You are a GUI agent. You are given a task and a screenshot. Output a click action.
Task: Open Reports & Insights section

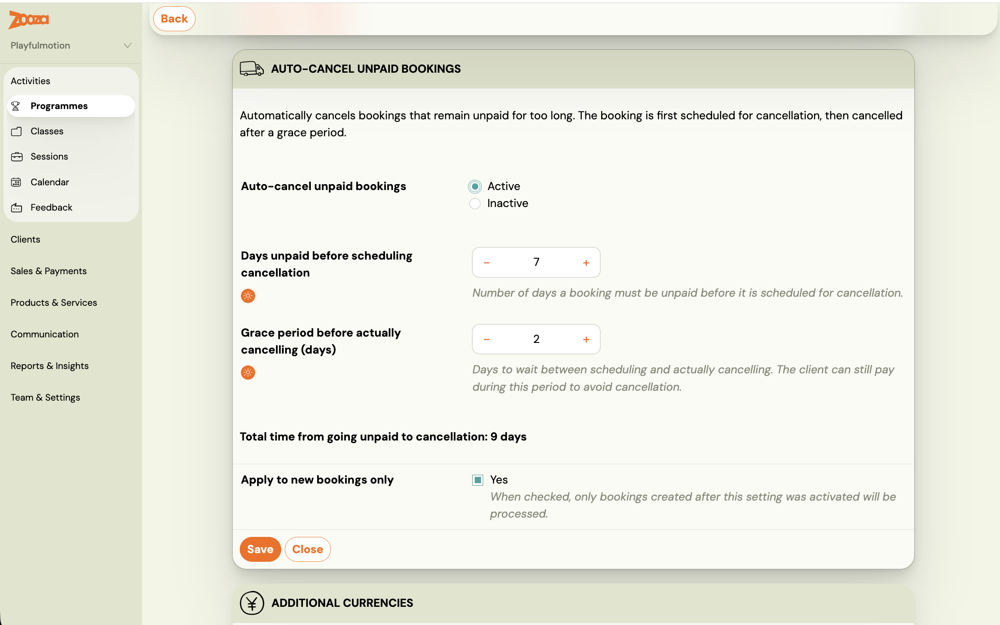tap(50, 366)
